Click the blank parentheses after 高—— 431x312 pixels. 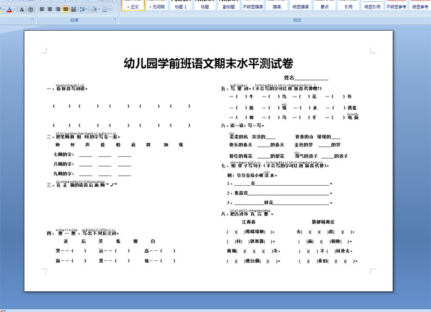pyautogui.click(x=167, y=250)
